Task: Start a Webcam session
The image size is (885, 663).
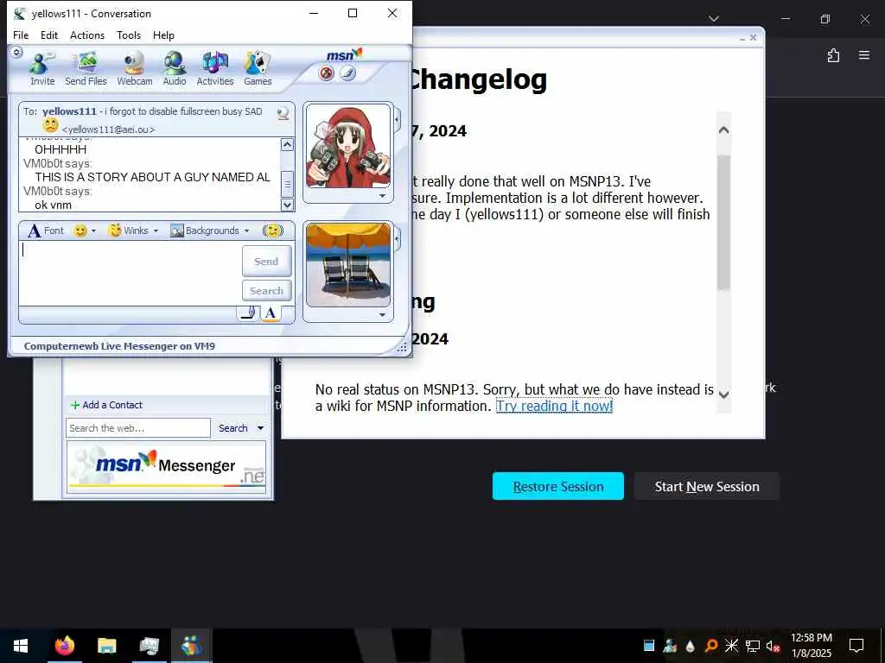Action: coord(134,68)
